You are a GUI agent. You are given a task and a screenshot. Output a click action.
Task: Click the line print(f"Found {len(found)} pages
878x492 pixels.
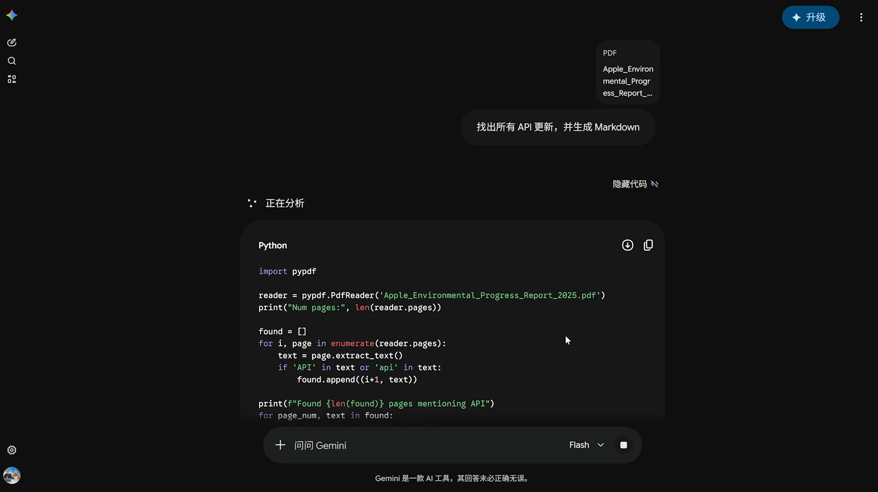coord(376,404)
